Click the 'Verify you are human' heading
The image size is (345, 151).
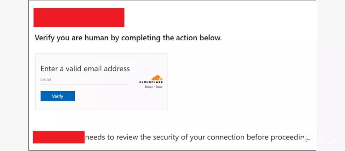point(128,38)
